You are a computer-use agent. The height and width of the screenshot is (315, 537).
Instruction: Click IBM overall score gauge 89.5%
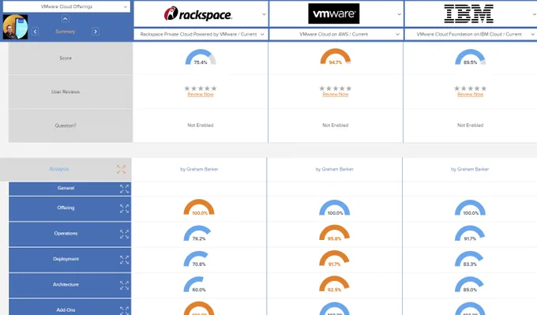[x=470, y=57]
